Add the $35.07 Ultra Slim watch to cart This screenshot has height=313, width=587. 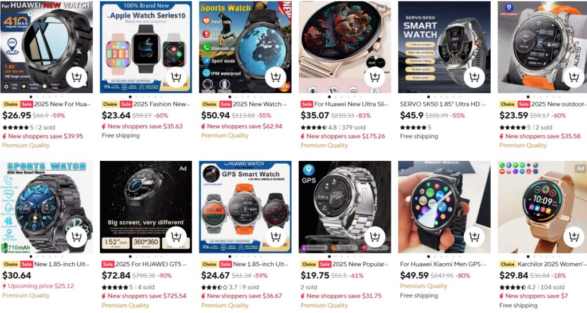coord(375,77)
